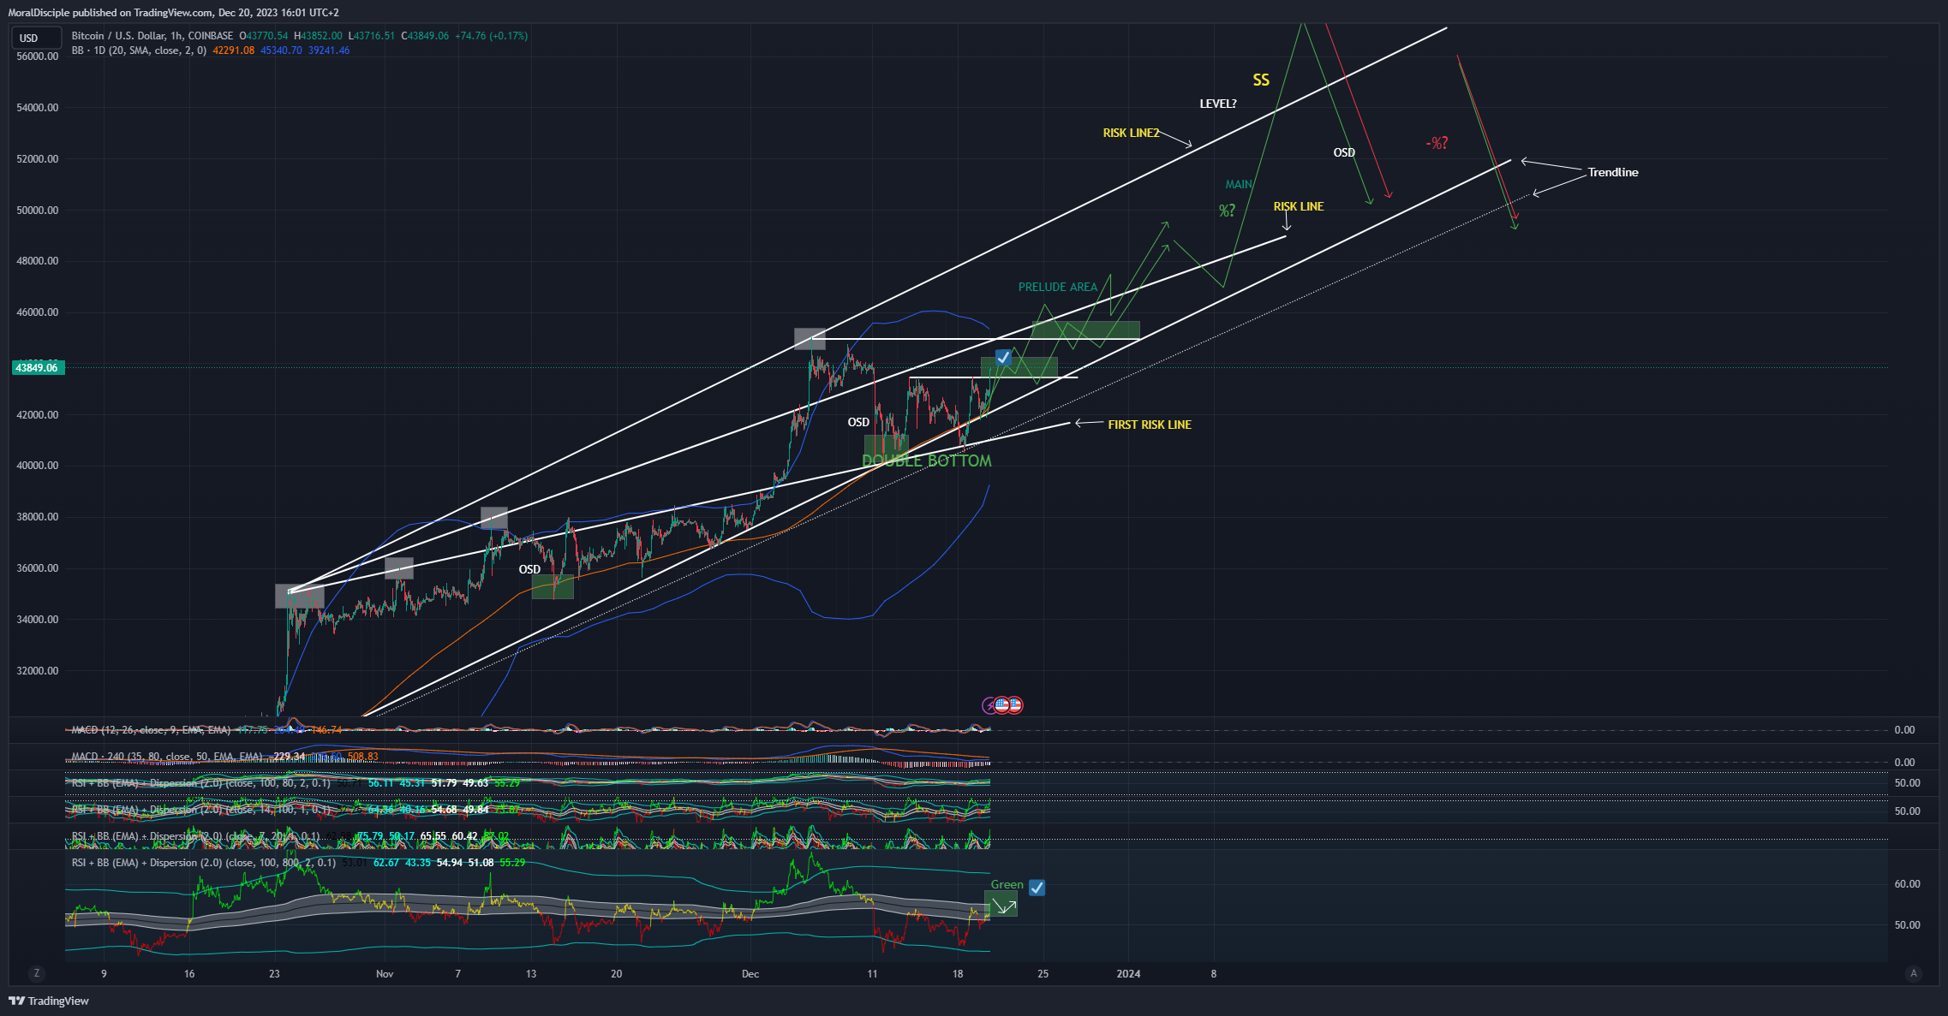Click the 2024 date on time axis
The height and width of the screenshot is (1016, 1948).
[1128, 974]
